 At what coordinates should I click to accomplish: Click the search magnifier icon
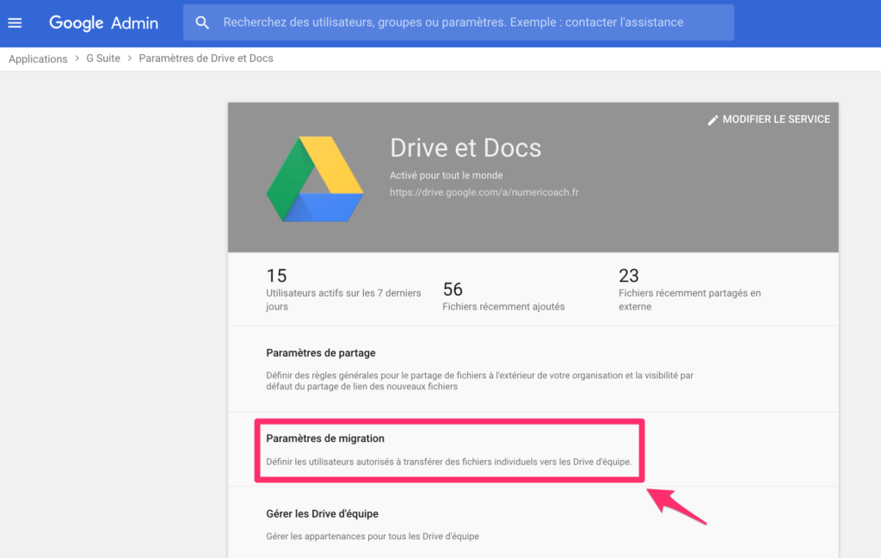[x=202, y=22]
